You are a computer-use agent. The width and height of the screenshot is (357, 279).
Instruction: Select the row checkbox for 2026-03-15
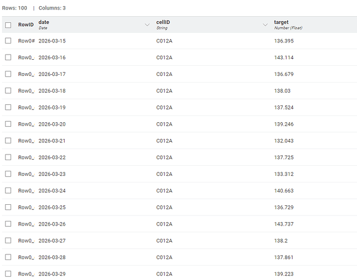8,41
